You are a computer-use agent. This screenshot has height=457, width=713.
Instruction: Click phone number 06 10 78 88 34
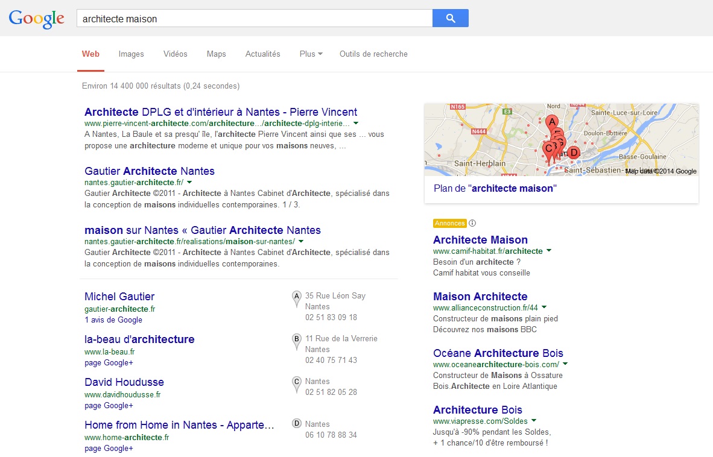[x=331, y=435]
